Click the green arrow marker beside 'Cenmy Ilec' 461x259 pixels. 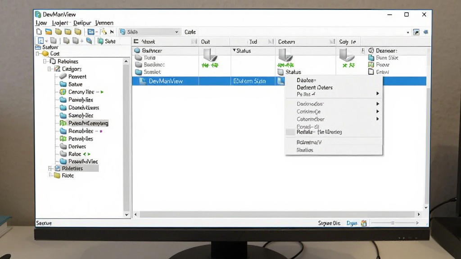coord(102,92)
